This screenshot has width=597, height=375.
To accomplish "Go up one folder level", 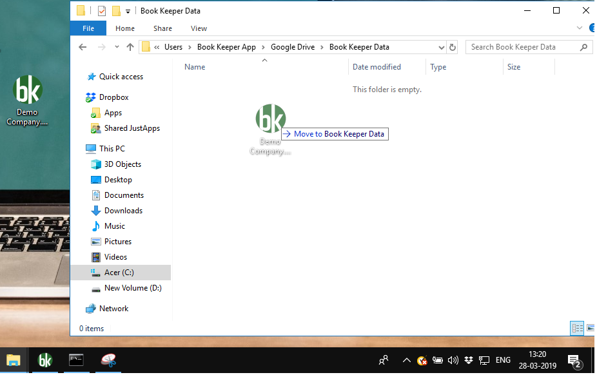I will pyautogui.click(x=130, y=47).
